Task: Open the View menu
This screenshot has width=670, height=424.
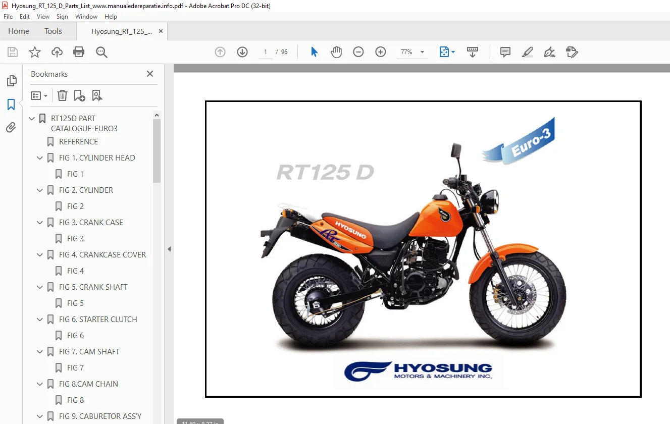Action: [43, 17]
